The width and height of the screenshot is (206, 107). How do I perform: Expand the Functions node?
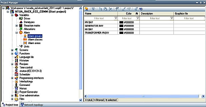coord(12,53)
